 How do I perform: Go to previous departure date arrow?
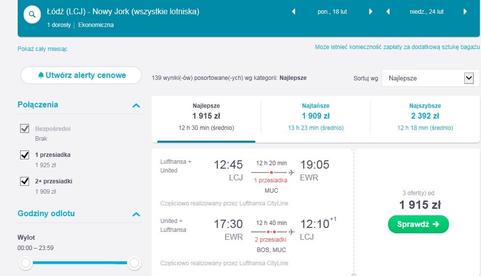click(294, 12)
